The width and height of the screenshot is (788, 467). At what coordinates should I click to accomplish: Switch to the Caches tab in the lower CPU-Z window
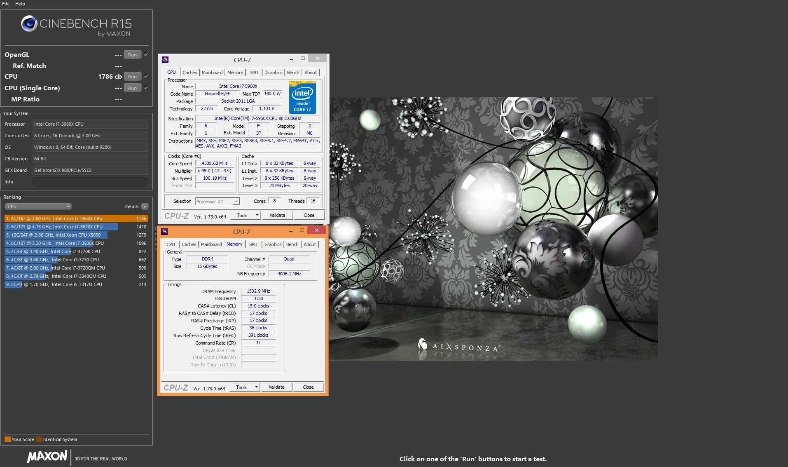(189, 244)
